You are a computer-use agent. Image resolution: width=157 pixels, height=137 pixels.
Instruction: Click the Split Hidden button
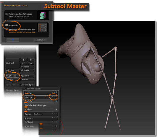13,85
